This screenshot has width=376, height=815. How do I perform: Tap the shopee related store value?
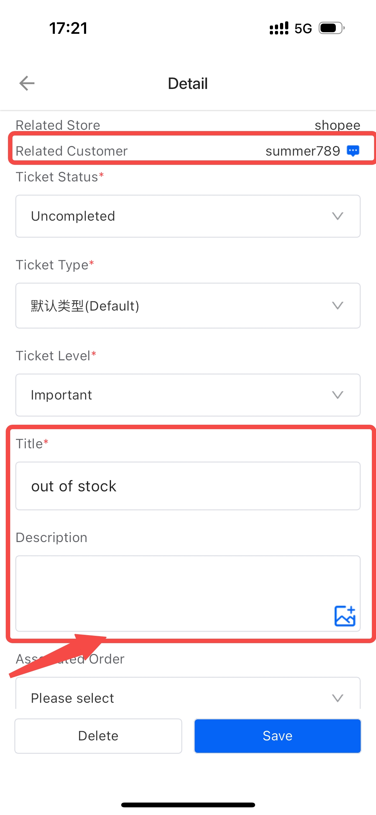pos(337,125)
